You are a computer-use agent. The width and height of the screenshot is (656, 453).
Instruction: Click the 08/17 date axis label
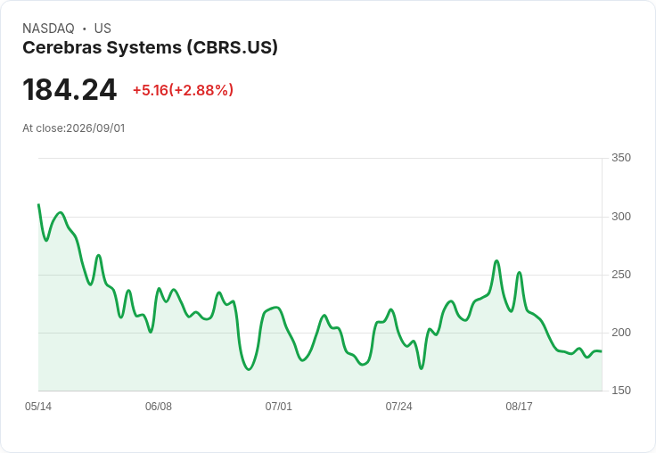(x=519, y=406)
